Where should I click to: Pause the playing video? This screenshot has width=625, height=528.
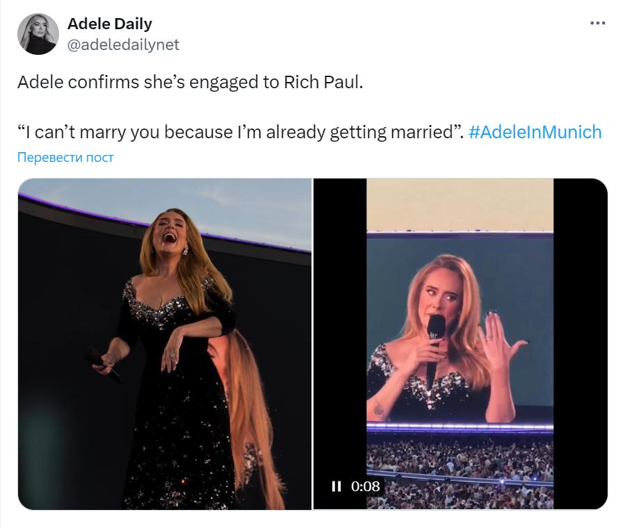point(336,486)
